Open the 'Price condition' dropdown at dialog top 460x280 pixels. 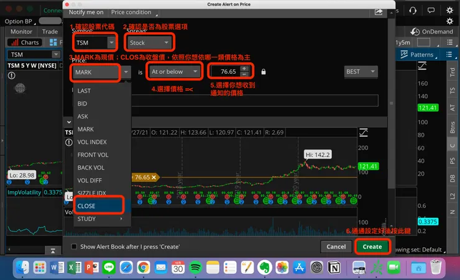134,12
